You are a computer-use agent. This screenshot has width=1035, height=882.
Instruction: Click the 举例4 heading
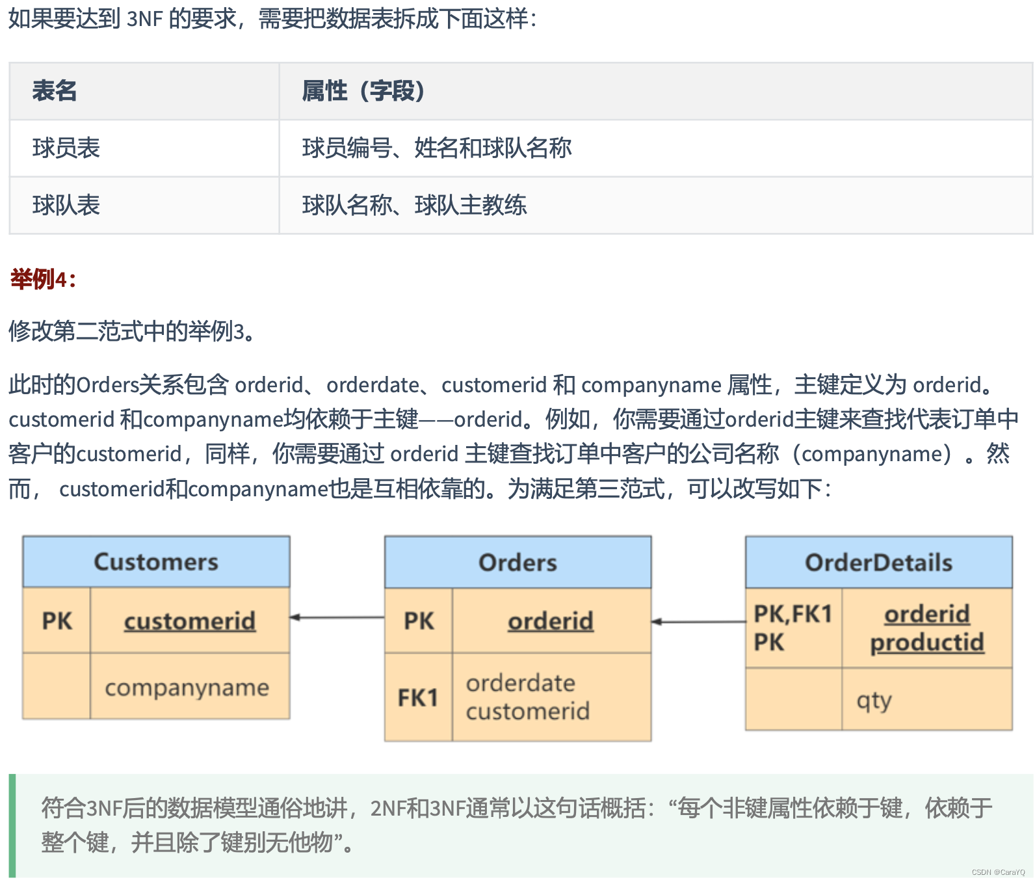pos(43,280)
